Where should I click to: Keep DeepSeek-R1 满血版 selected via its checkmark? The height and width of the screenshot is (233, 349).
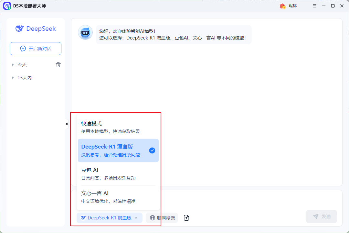[x=152, y=150]
